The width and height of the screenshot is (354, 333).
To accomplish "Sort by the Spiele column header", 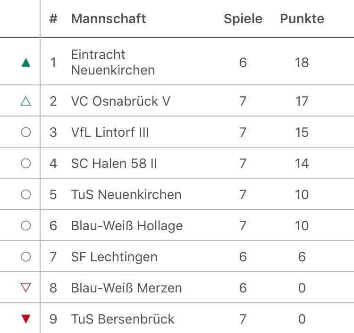I will point(243,18).
